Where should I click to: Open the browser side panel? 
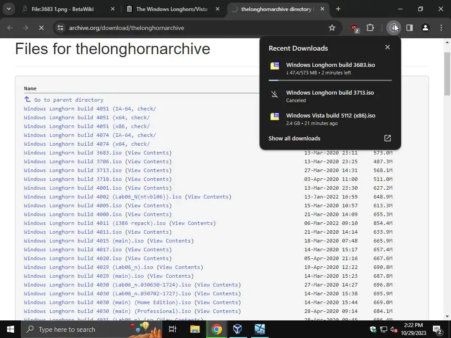(x=410, y=28)
